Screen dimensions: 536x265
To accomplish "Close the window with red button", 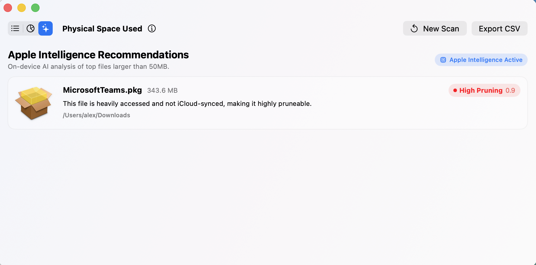I will tap(8, 8).
